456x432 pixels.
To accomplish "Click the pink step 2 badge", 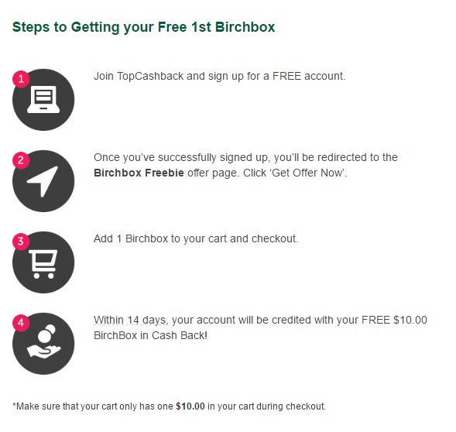I will (x=21, y=160).
